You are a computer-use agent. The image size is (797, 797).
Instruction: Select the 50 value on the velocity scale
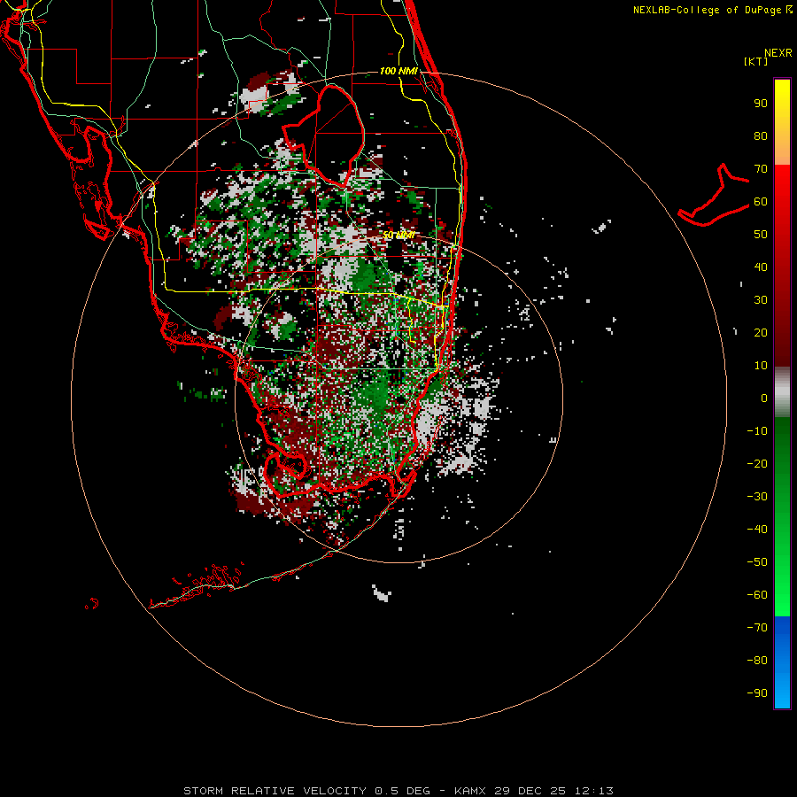point(761,235)
